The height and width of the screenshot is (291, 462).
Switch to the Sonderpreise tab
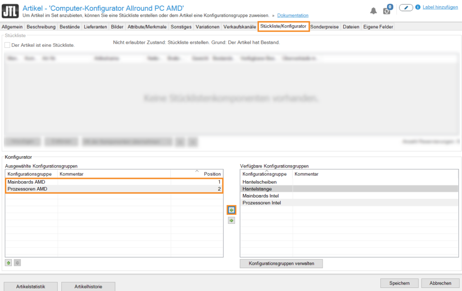[324, 27]
